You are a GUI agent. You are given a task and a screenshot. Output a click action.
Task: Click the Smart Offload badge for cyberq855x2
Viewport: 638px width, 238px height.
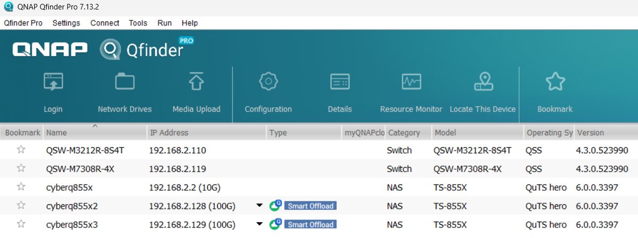click(311, 206)
